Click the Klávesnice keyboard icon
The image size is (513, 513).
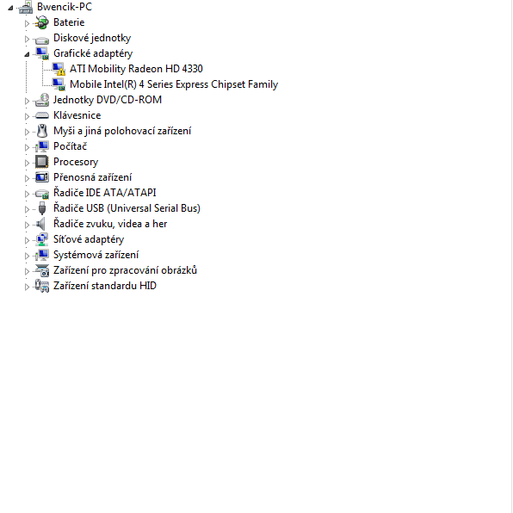42,115
